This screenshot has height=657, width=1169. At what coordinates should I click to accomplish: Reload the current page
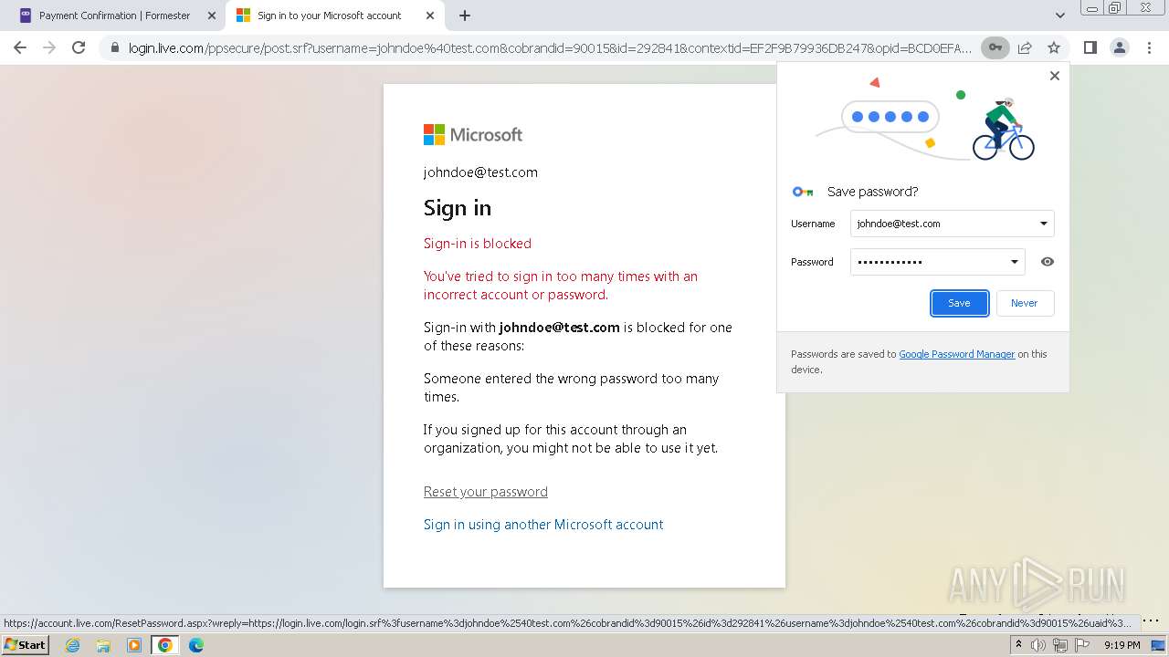click(79, 47)
